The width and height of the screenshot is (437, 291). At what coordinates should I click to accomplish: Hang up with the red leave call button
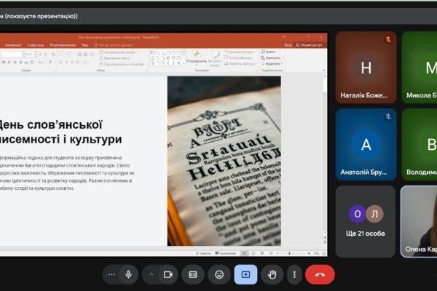pyautogui.click(x=320, y=274)
